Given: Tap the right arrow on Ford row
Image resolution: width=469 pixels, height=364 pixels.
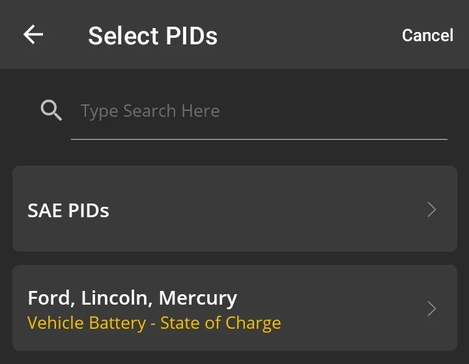Looking at the screenshot, I should click(431, 309).
